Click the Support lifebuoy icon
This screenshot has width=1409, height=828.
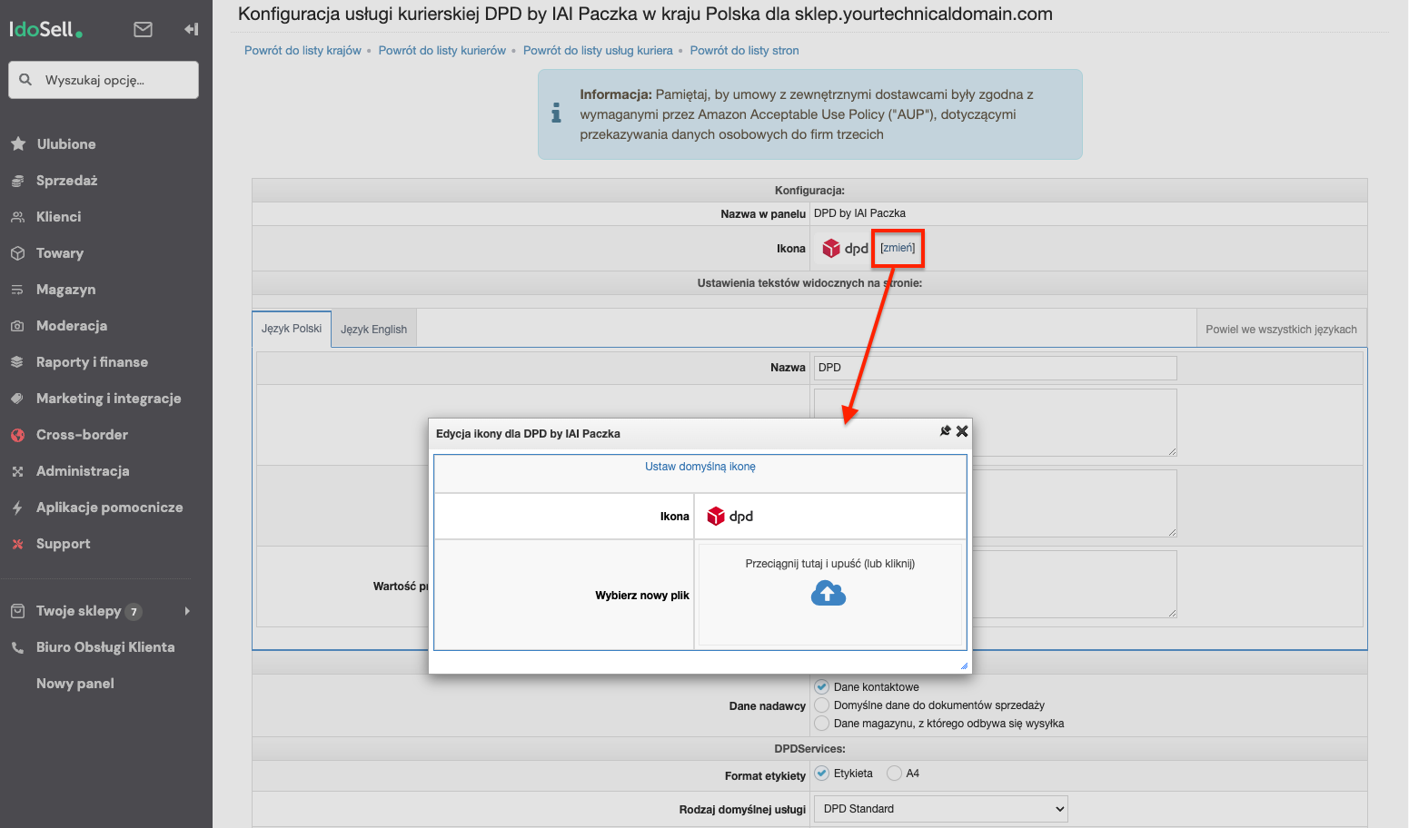pyautogui.click(x=17, y=544)
